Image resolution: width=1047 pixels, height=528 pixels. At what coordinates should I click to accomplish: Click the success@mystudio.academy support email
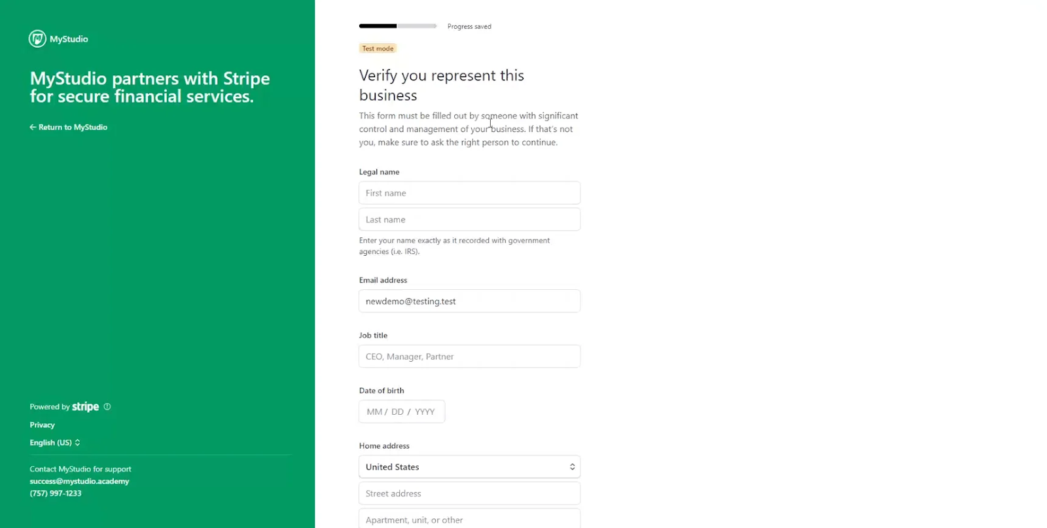tap(79, 481)
